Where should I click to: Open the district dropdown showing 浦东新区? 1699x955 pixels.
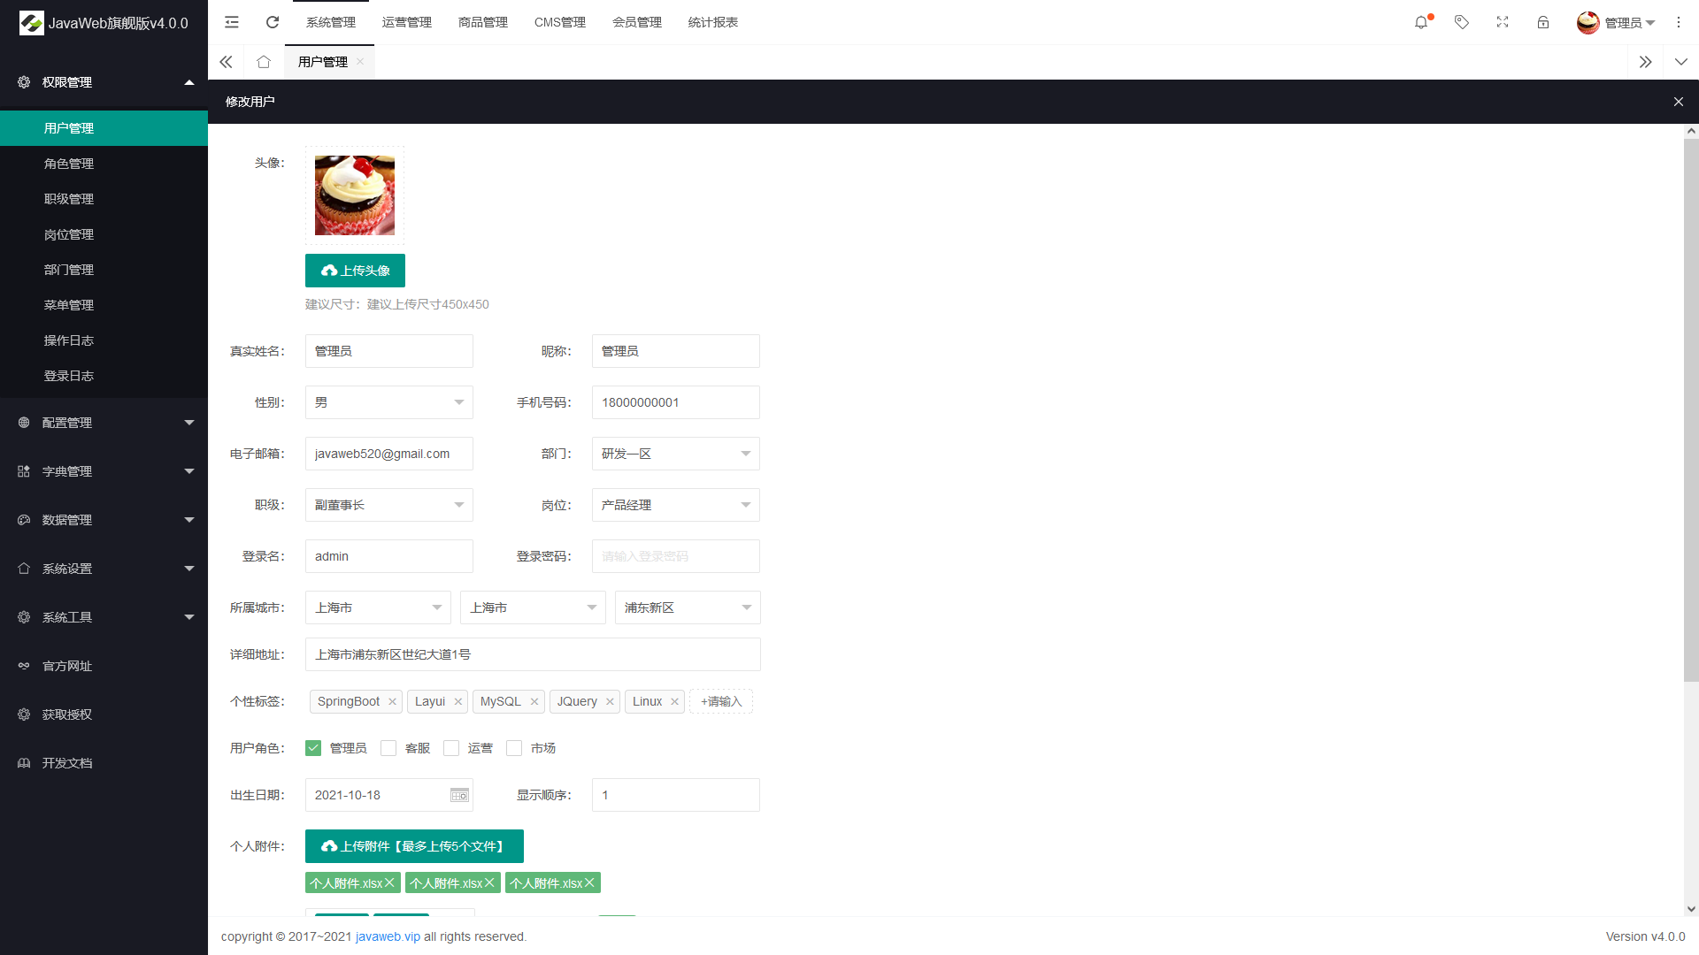(x=688, y=607)
